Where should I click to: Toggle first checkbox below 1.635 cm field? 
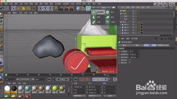(130, 60)
